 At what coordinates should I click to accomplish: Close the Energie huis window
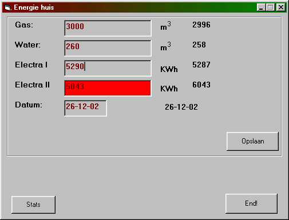(281, 7)
